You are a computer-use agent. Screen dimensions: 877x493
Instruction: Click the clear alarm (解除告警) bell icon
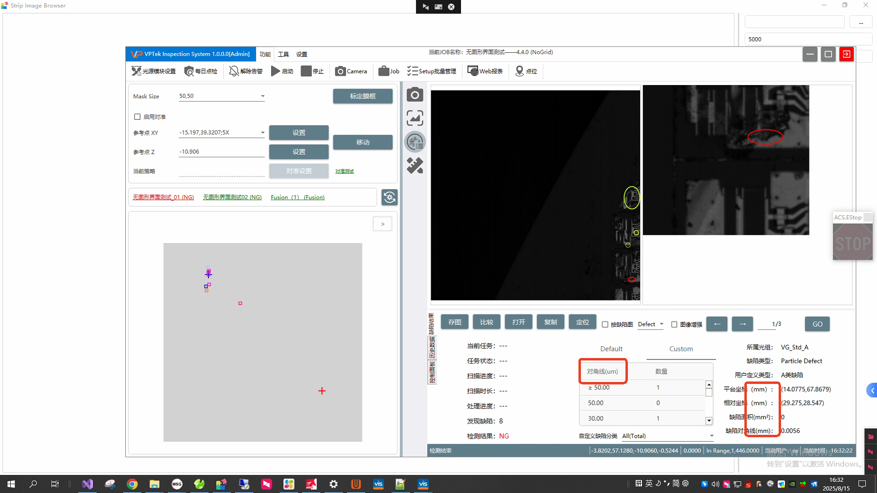click(x=234, y=71)
